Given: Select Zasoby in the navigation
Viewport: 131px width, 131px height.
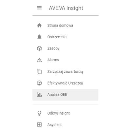Looking at the screenshot, I should (65, 48).
